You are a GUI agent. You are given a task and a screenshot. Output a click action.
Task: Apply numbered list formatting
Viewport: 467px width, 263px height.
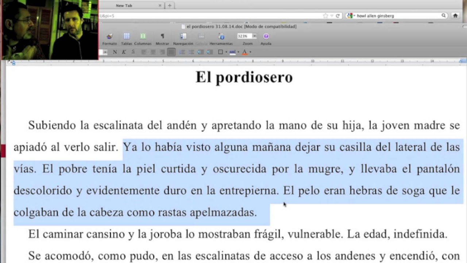click(182, 52)
